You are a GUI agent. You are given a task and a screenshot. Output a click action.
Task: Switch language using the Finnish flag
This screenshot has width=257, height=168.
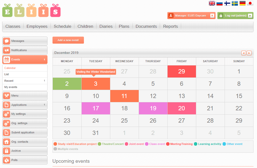tap(227, 3)
